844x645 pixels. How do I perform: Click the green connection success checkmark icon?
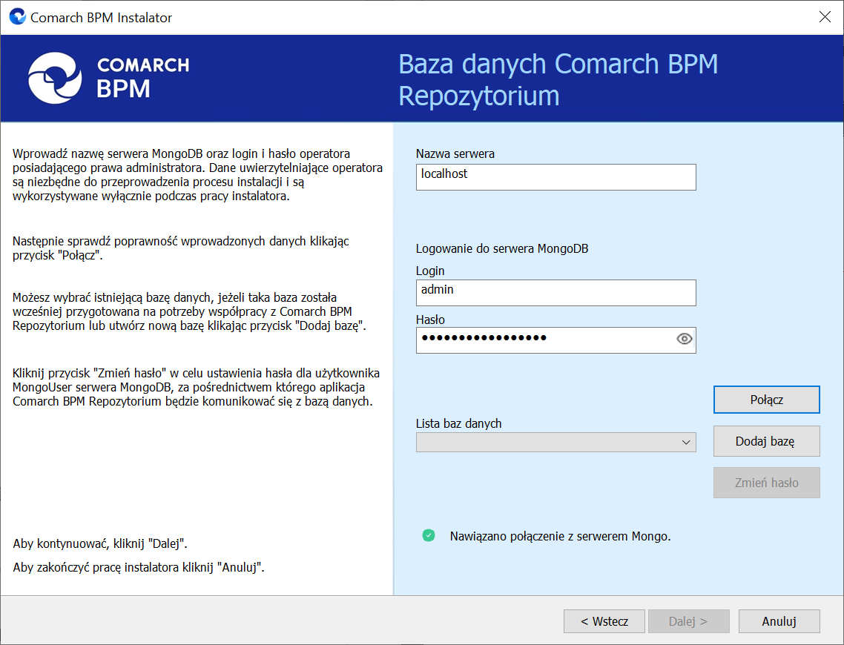click(429, 536)
